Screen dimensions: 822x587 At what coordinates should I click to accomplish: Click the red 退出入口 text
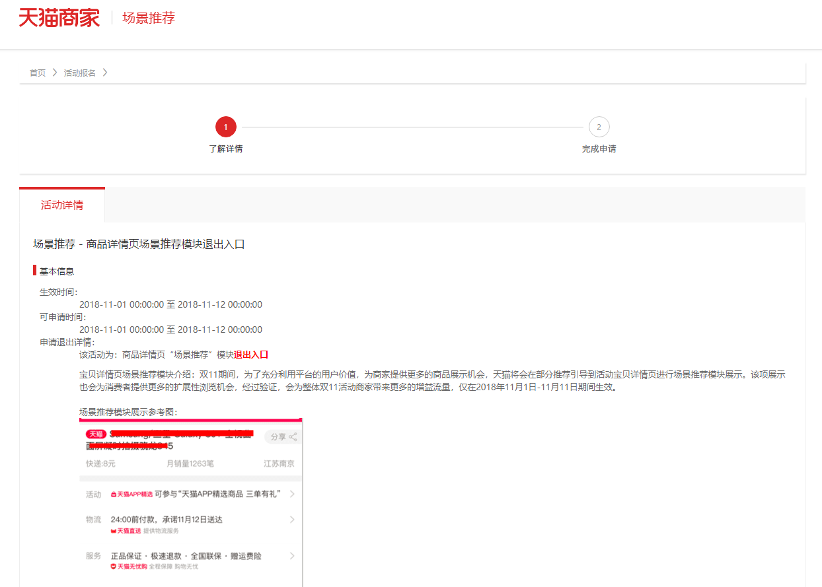point(251,355)
